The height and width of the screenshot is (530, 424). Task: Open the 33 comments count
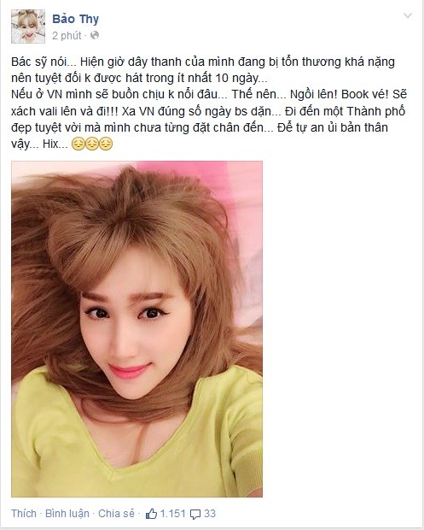(x=210, y=514)
